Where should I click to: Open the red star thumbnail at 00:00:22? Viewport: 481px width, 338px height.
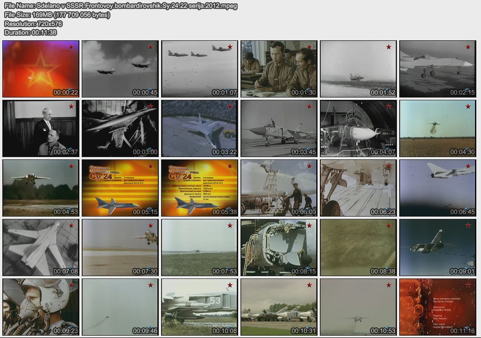tap(40, 69)
